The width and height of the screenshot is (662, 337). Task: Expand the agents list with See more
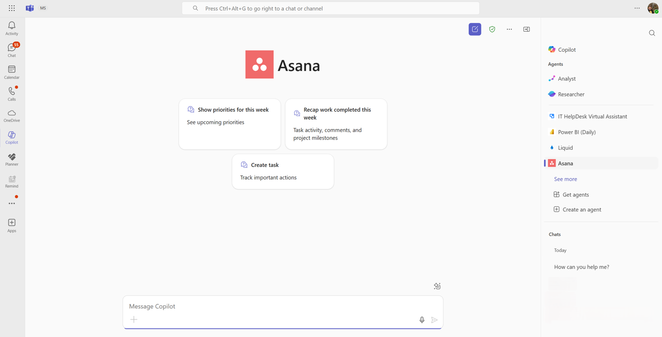(x=565, y=179)
